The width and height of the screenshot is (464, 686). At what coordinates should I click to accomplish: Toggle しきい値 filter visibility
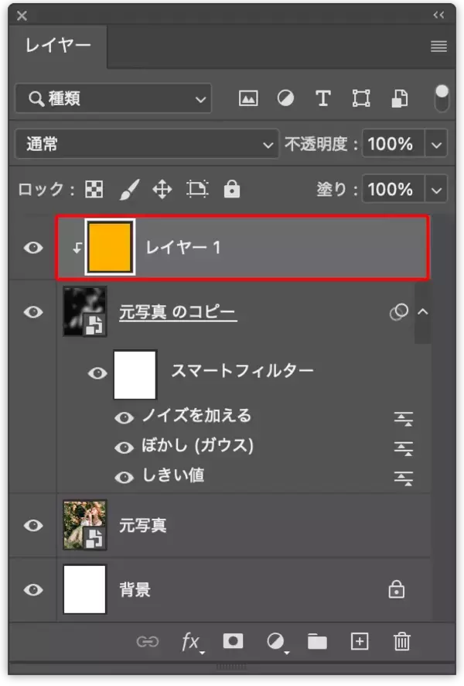[x=124, y=477]
